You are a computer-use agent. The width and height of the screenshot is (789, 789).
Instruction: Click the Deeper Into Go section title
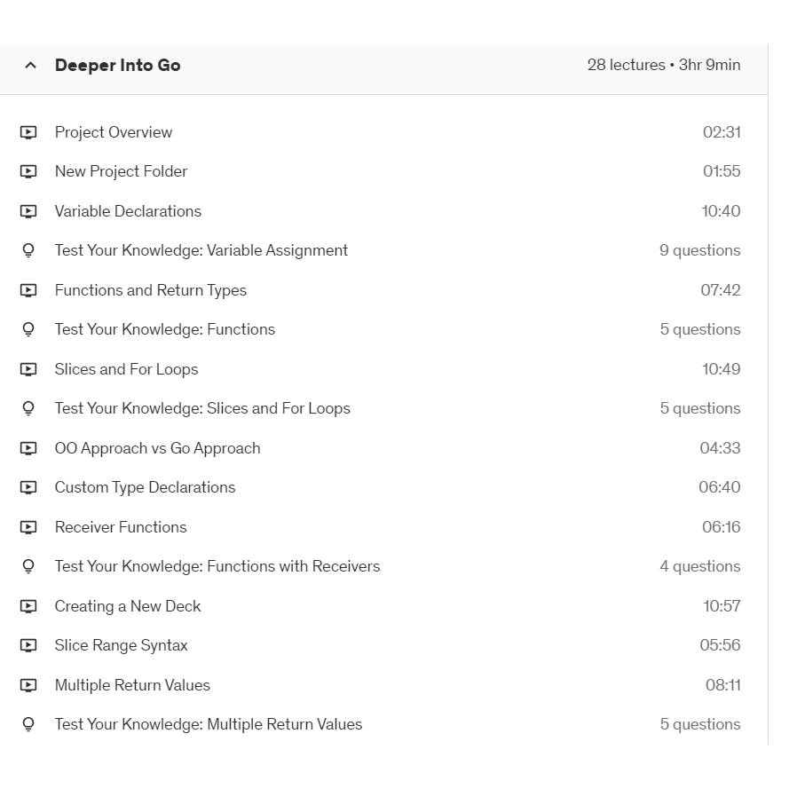point(117,66)
